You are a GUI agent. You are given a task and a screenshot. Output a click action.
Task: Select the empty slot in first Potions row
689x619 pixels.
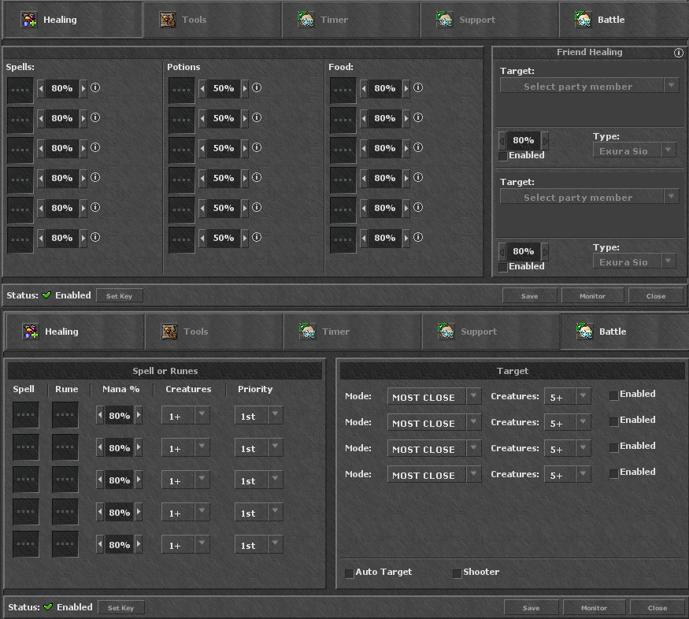(181, 90)
